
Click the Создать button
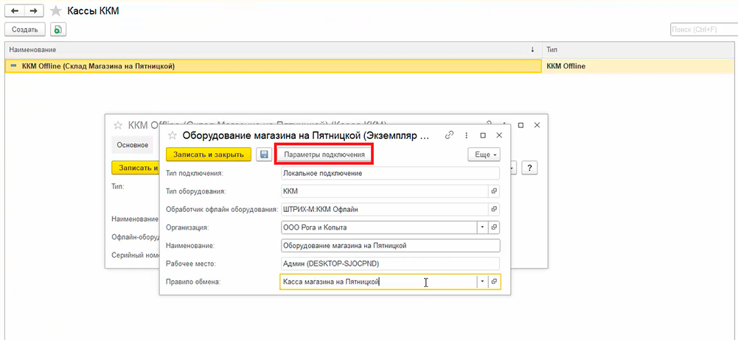pyautogui.click(x=24, y=29)
